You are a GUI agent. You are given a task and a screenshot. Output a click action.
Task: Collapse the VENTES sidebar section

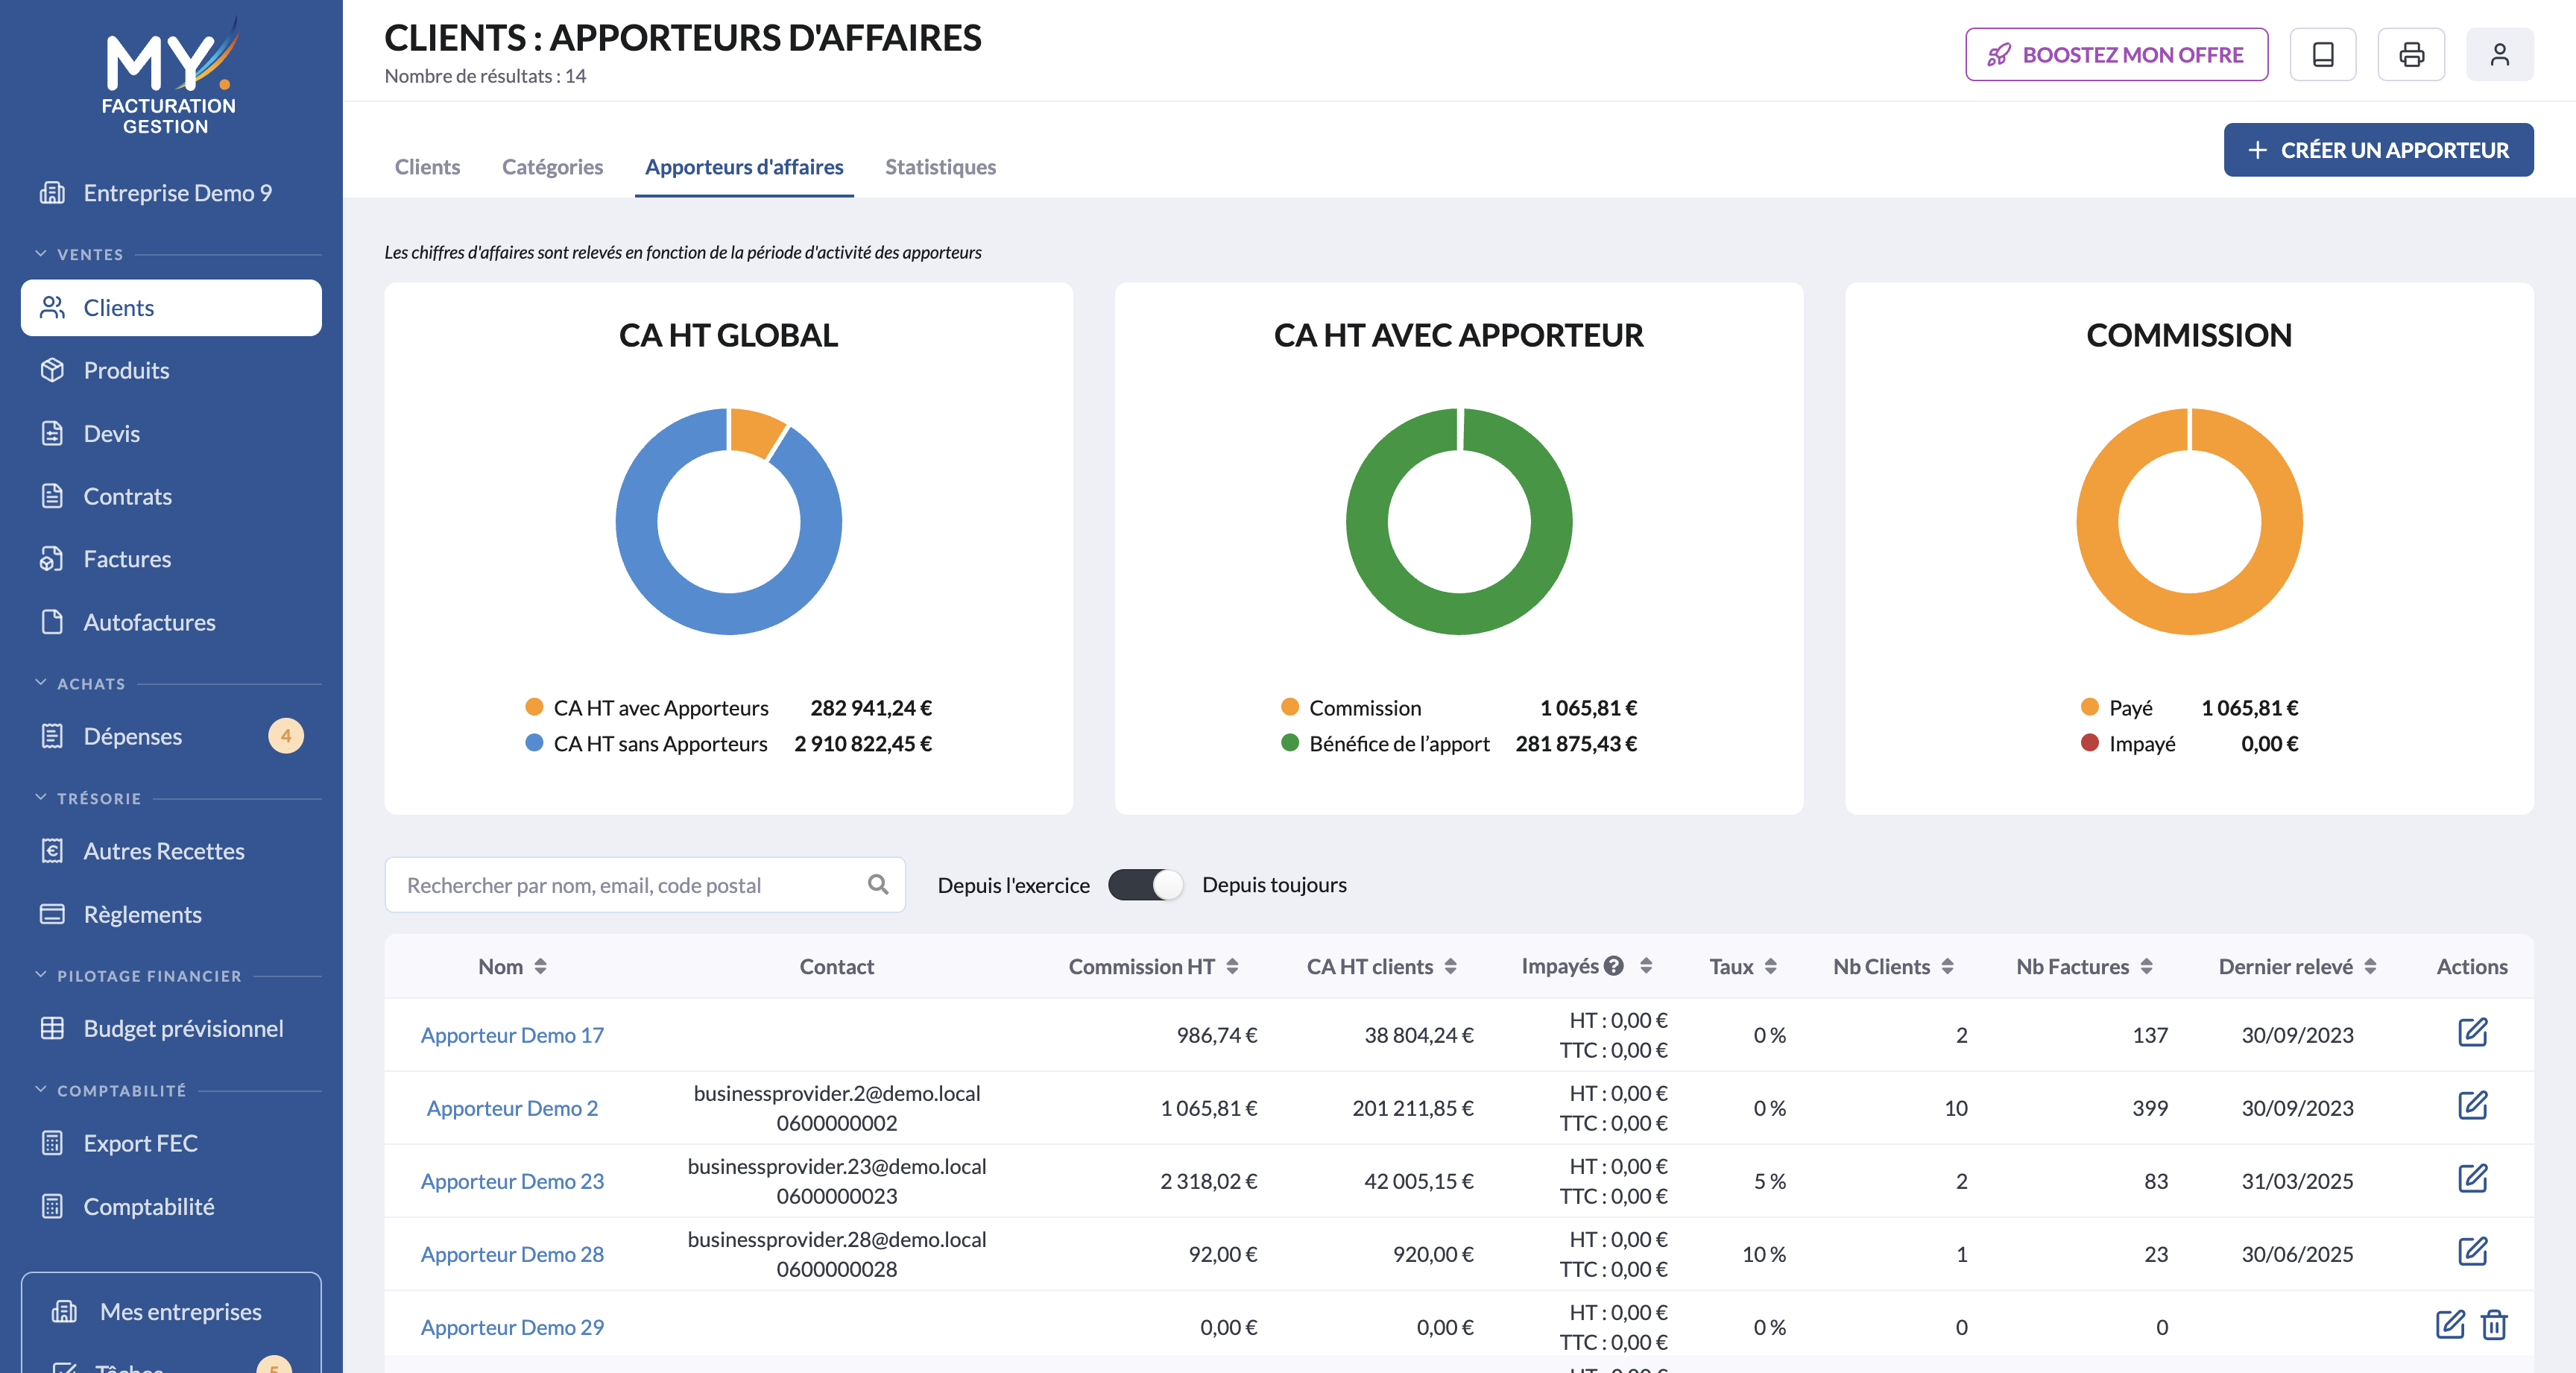point(41,254)
